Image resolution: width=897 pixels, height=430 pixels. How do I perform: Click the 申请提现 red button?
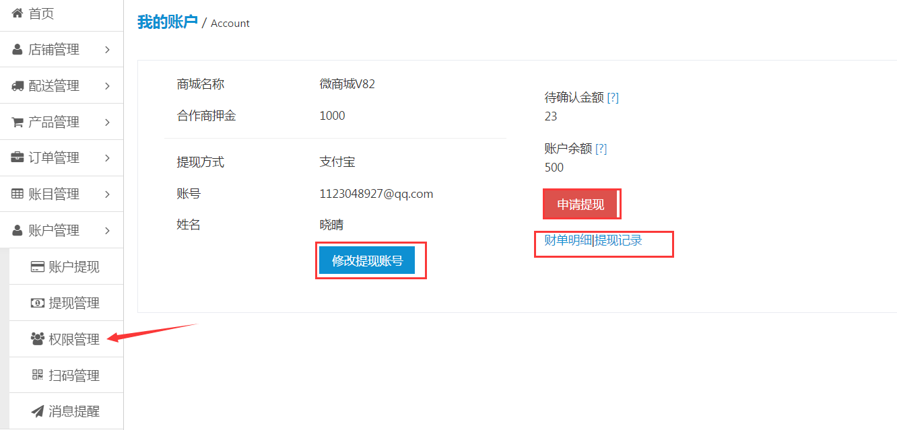580,205
